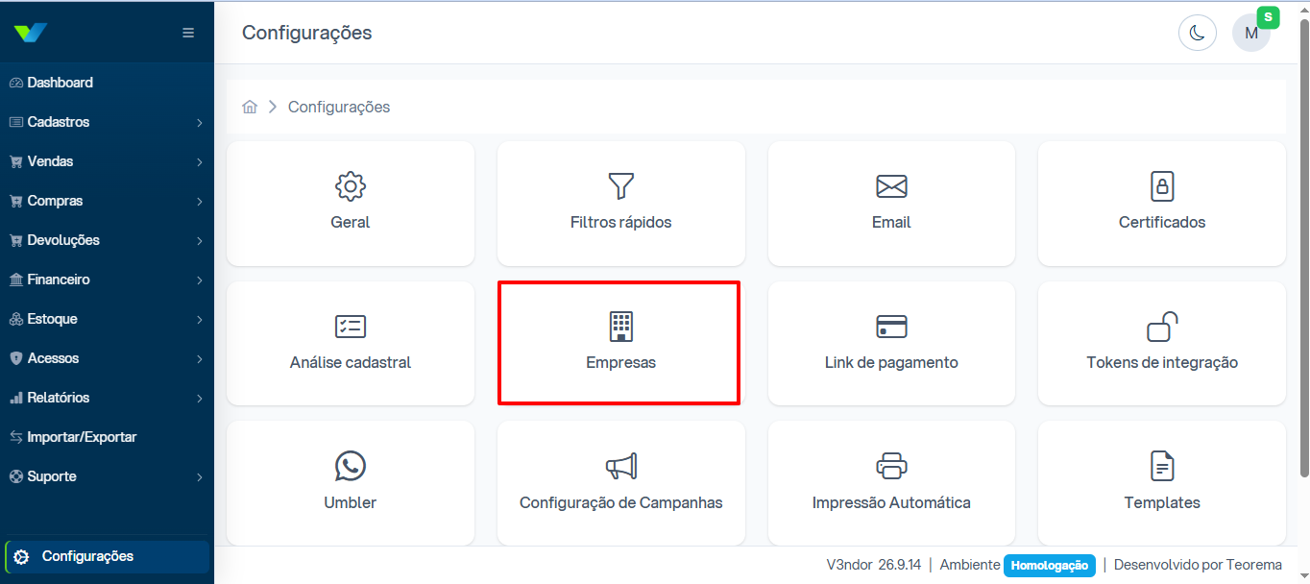The height and width of the screenshot is (584, 1310).
Task: Click Devoluções cart icon in sidebar
Action: [x=16, y=240]
